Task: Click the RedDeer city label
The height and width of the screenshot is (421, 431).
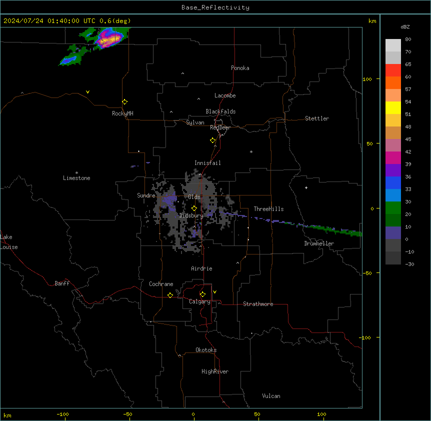Action: pyautogui.click(x=220, y=127)
